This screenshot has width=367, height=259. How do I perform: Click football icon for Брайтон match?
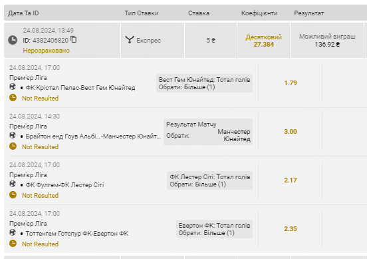[13, 135]
